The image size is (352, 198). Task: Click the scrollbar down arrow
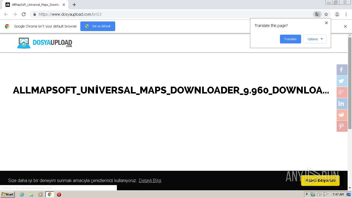[x=350, y=188]
